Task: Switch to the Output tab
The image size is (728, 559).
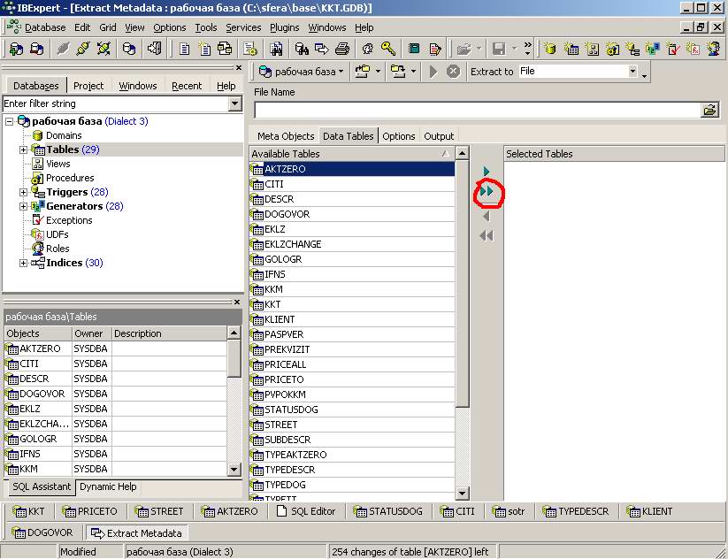Action: 439,136
